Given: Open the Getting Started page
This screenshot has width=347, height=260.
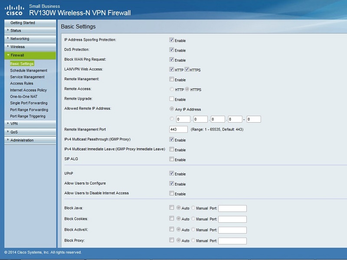Looking at the screenshot, I should pos(23,23).
